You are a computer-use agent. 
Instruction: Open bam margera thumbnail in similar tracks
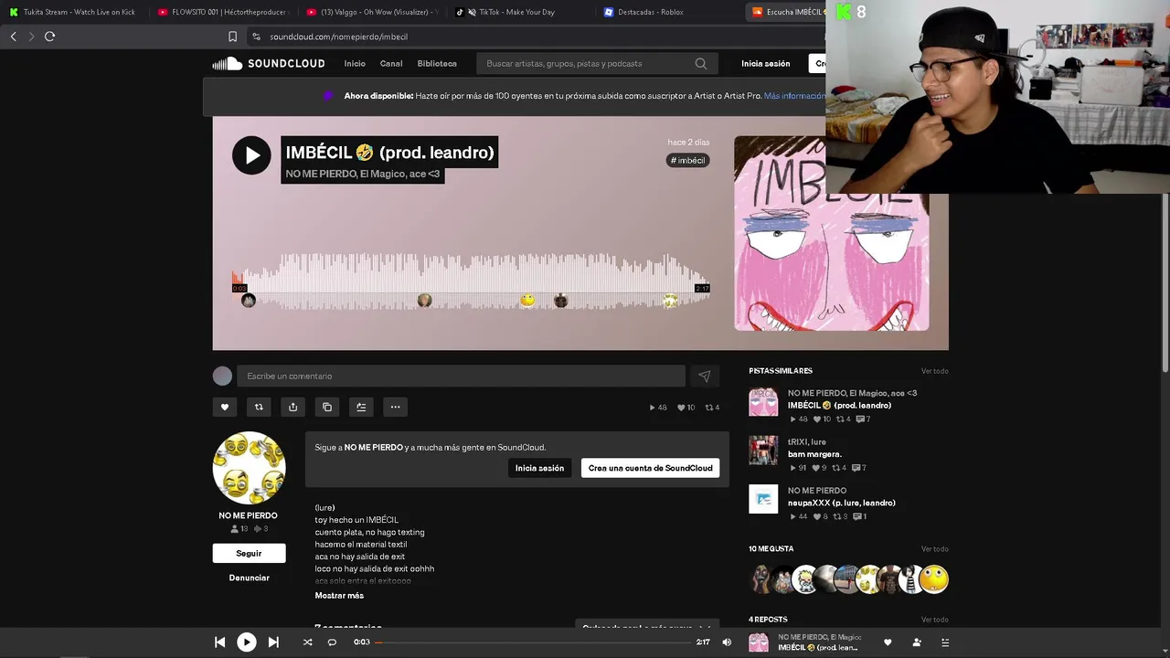[x=763, y=451]
